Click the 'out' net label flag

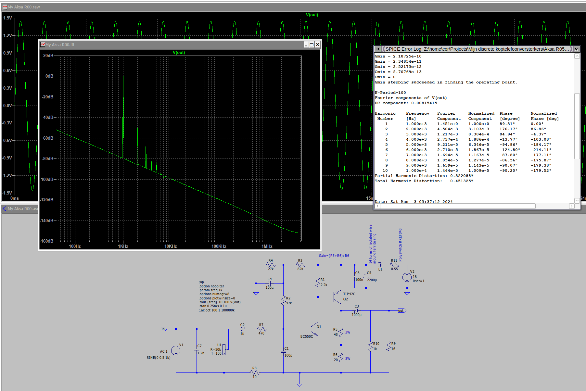click(x=402, y=311)
